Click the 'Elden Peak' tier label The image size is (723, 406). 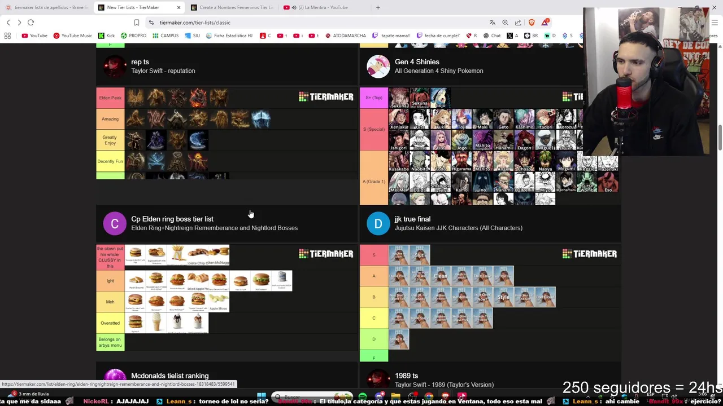click(x=110, y=98)
